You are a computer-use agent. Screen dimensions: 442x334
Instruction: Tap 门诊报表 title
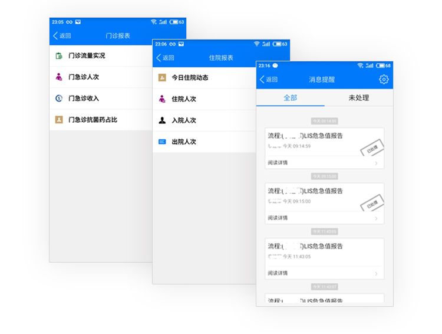[118, 35]
